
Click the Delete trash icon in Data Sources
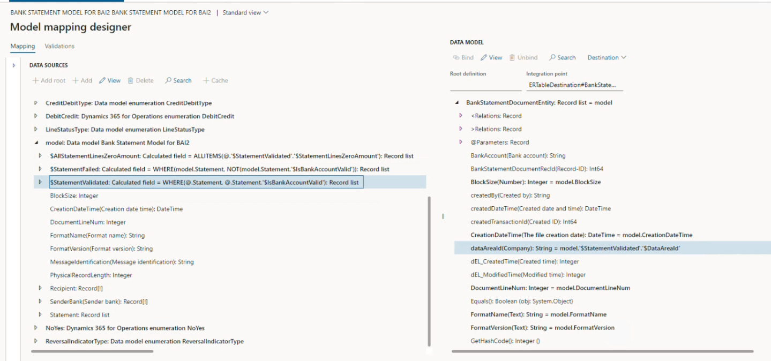(x=130, y=80)
